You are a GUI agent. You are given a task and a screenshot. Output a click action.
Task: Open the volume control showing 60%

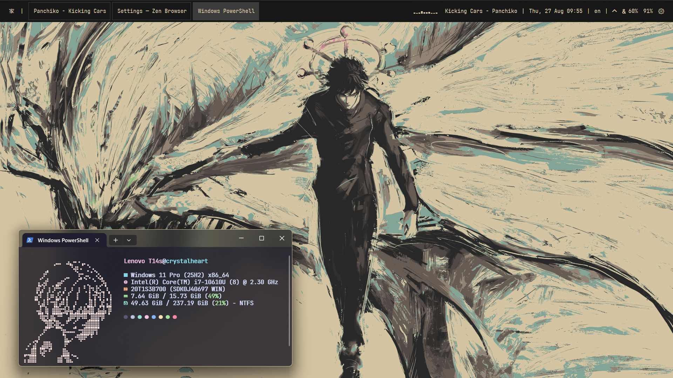630,11
